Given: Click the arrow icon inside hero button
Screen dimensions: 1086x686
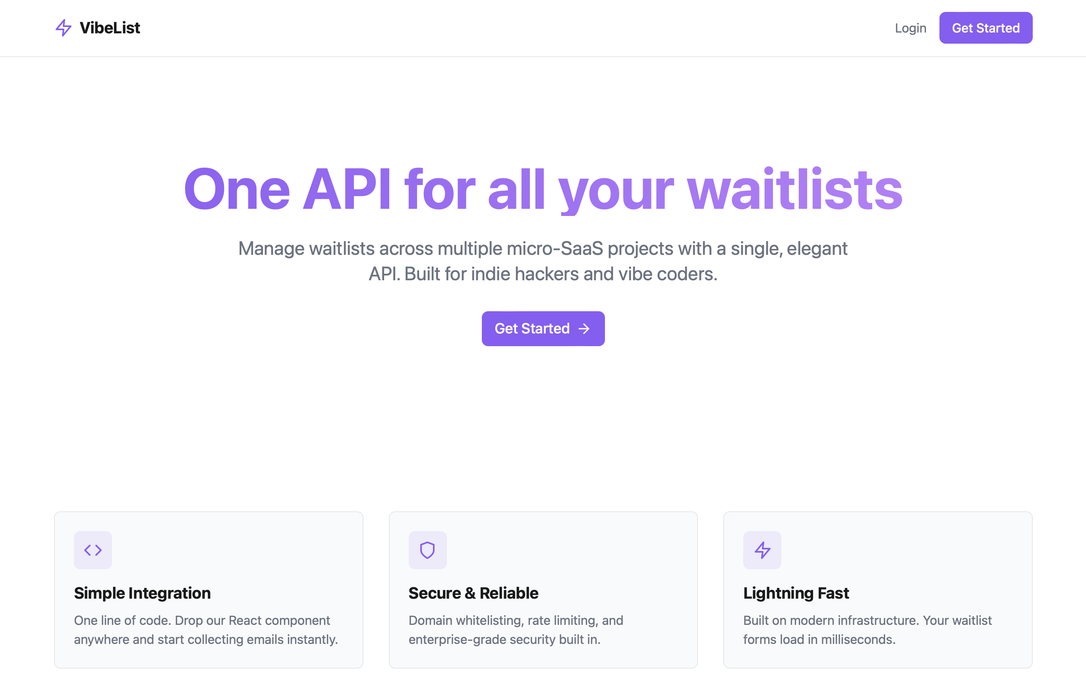Looking at the screenshot, I should [584, 329].
